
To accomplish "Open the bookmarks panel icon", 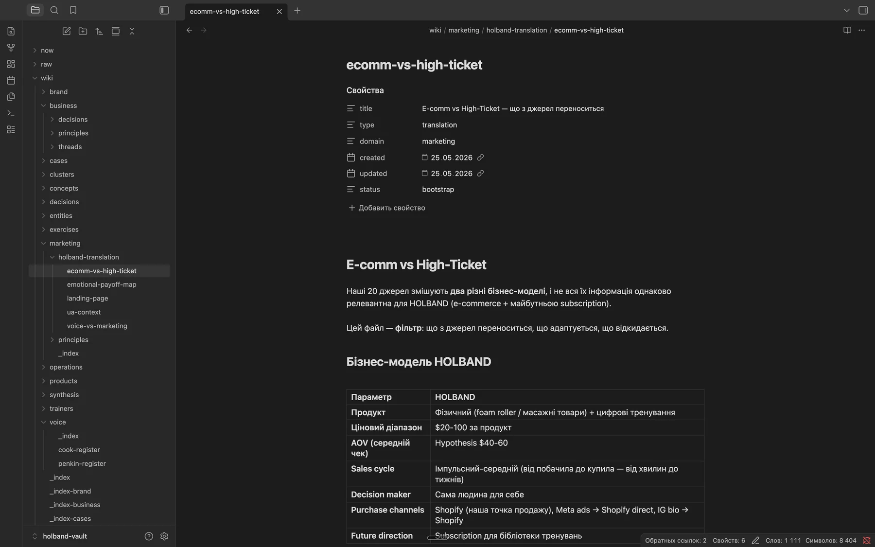I will [x=73, y=10].
